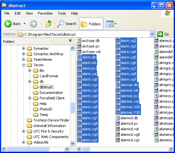Click the acctype.val file icon

click(x=79, y=51)
